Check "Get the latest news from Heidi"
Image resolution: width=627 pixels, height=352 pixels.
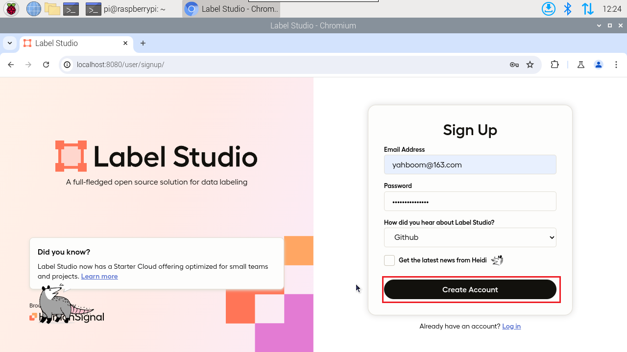pos(389,260)
